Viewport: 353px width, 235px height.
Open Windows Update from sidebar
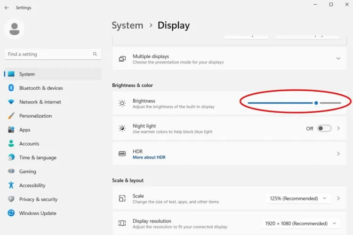pyautogui.click(x=38, y=213)
